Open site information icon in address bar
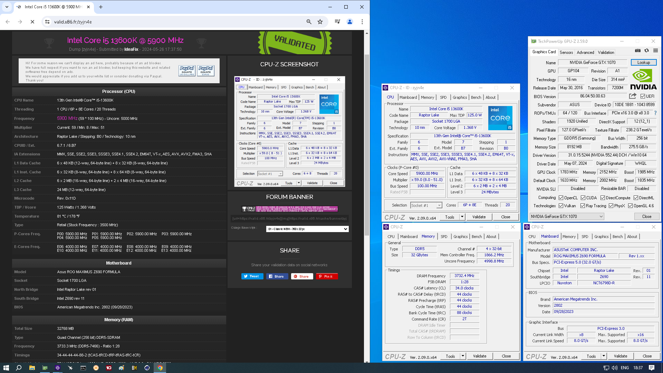 tap(47, 22)
